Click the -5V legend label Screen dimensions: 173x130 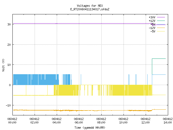pos(153,31)
